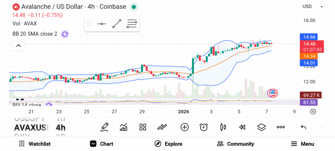The image size is (335, 151).
Task: Go to the Explore tab
Action: pyautogui.click(x=168, y=144)
